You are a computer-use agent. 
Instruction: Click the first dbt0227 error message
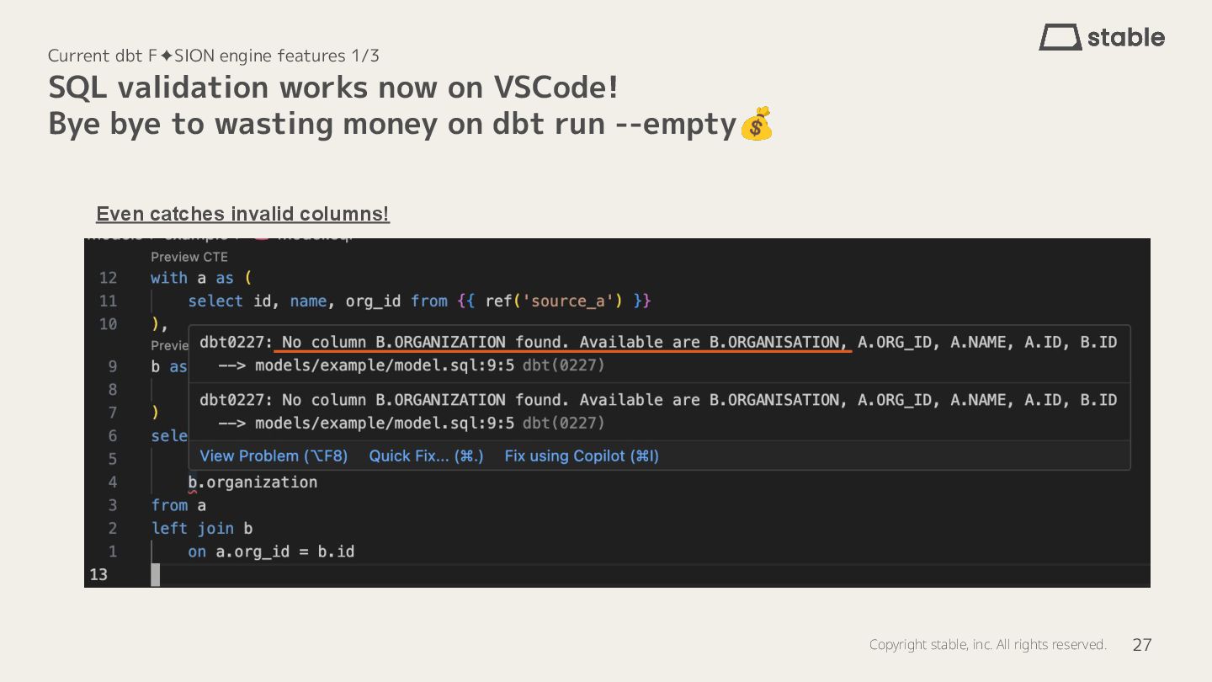click(x=658, y=342)
